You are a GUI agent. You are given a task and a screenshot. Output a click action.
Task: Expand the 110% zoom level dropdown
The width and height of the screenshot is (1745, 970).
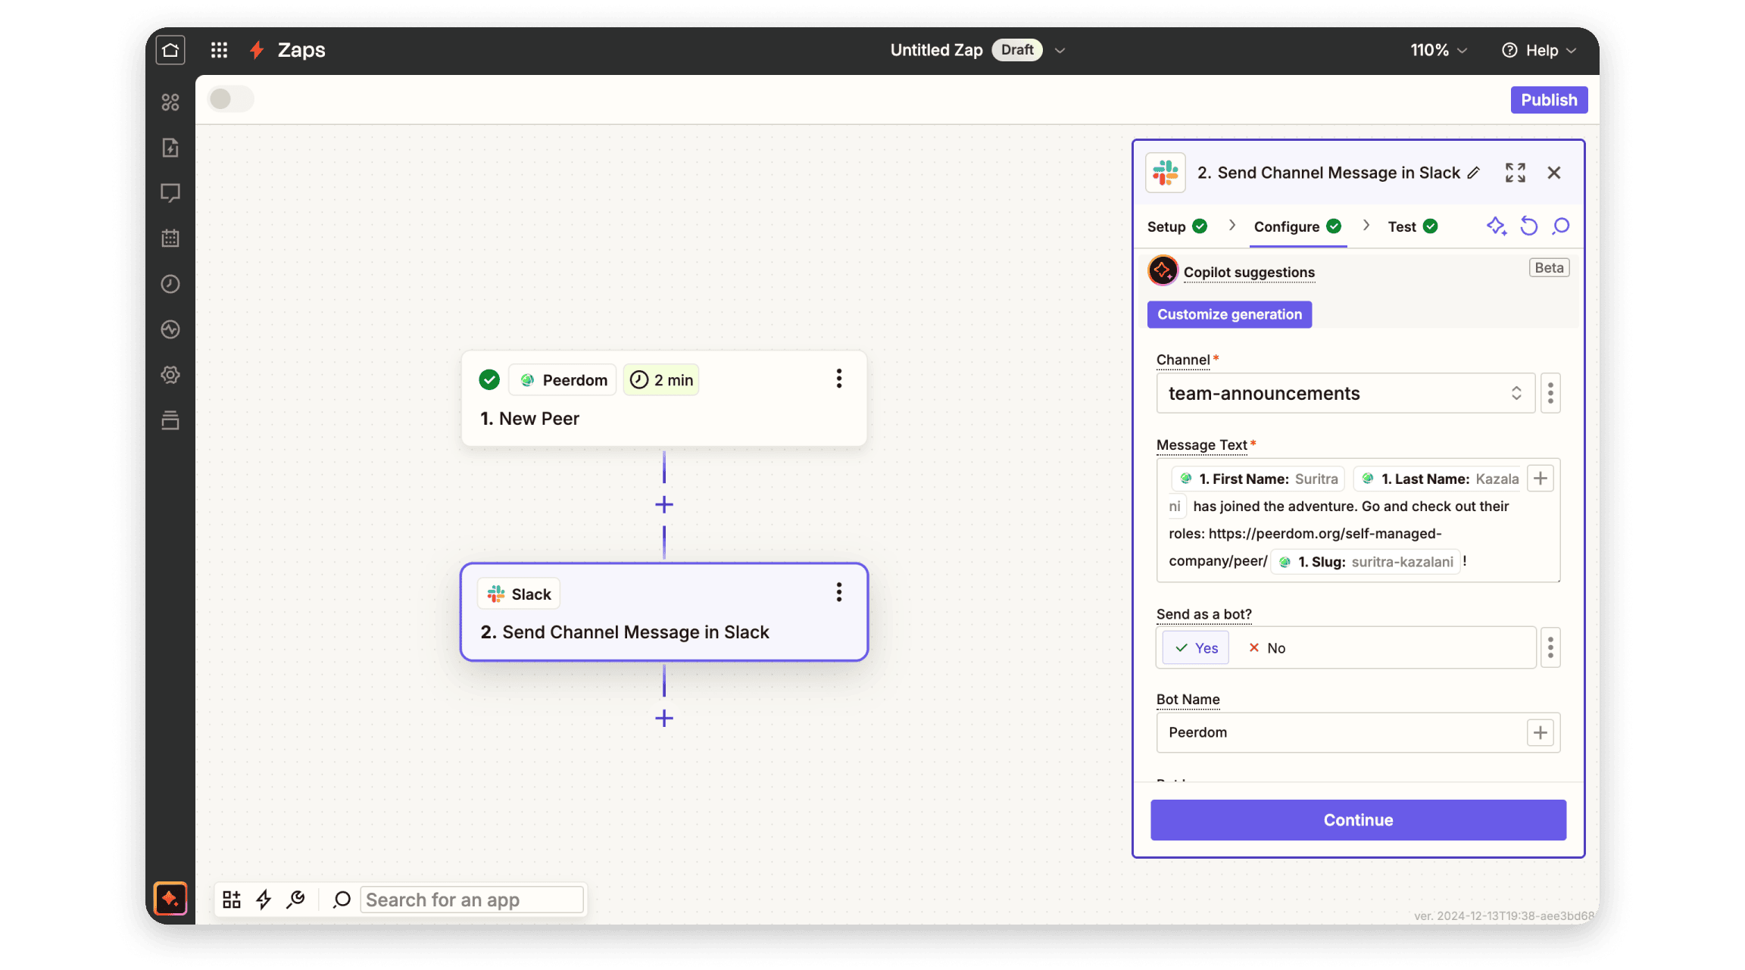1438,50
